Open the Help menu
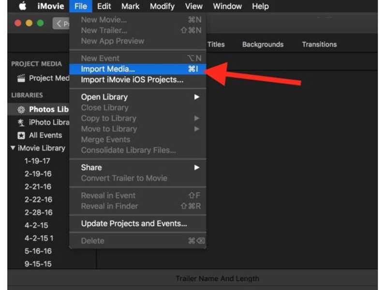 click(x=260, y=6)
